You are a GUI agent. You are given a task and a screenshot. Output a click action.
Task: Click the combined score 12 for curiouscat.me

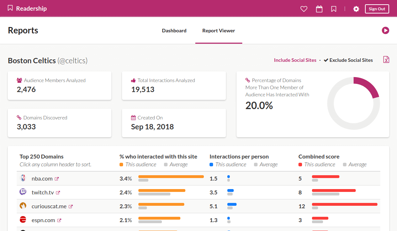point(302,206)
